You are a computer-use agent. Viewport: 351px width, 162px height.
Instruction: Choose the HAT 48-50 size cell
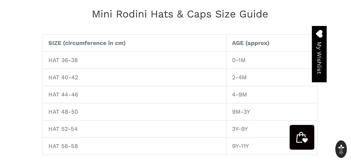coord(63,112)
